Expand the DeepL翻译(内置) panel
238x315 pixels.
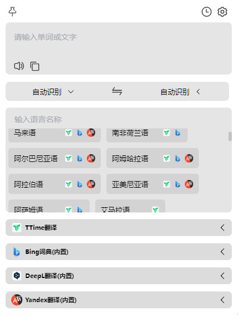119,276
